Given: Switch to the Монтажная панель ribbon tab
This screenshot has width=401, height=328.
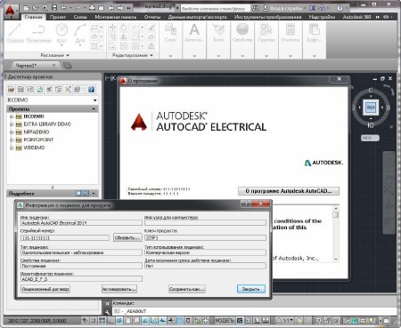Looking at the screenshot, I should 116,17.
